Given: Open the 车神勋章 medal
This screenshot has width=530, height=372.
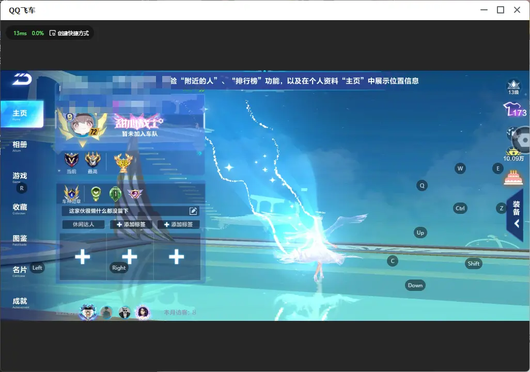Looking at the screenshot, I should point(72,193).
